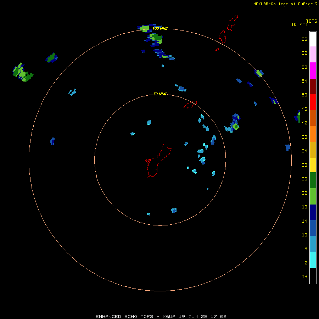Click the light green 26 K FT swatch
The image size is (319, 319).
point(313,196)
